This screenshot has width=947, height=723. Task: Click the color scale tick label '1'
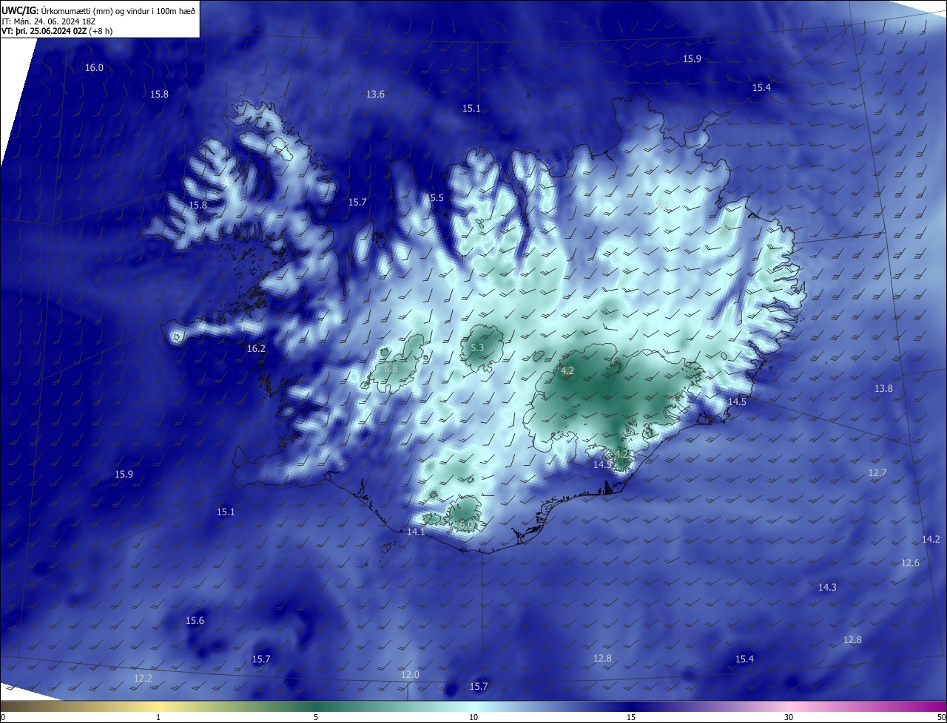pos(158,717)
